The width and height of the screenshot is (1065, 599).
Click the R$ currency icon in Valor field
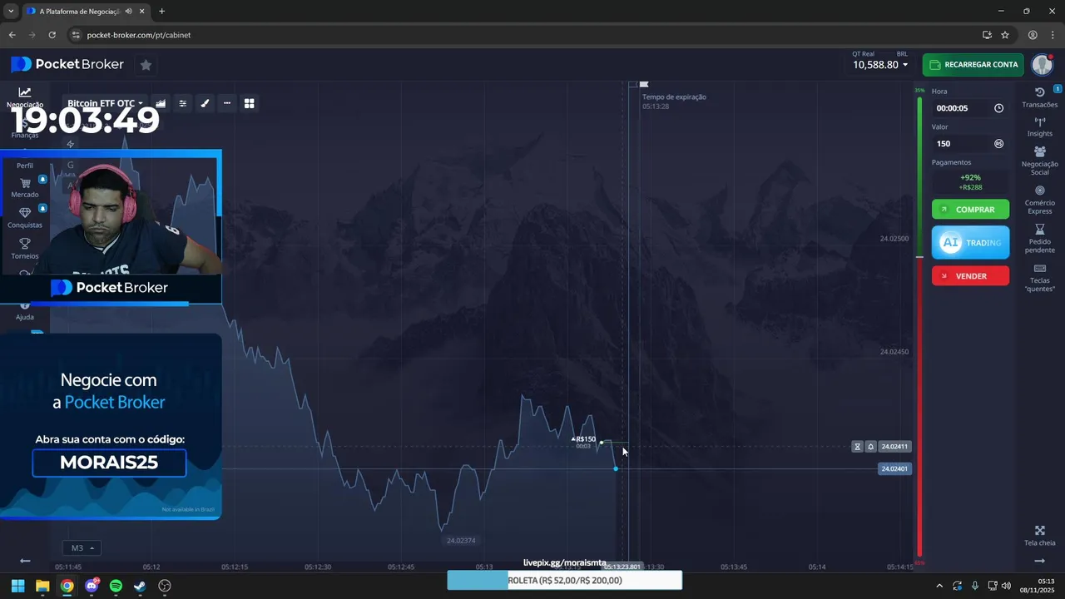(x=998, y=144)
